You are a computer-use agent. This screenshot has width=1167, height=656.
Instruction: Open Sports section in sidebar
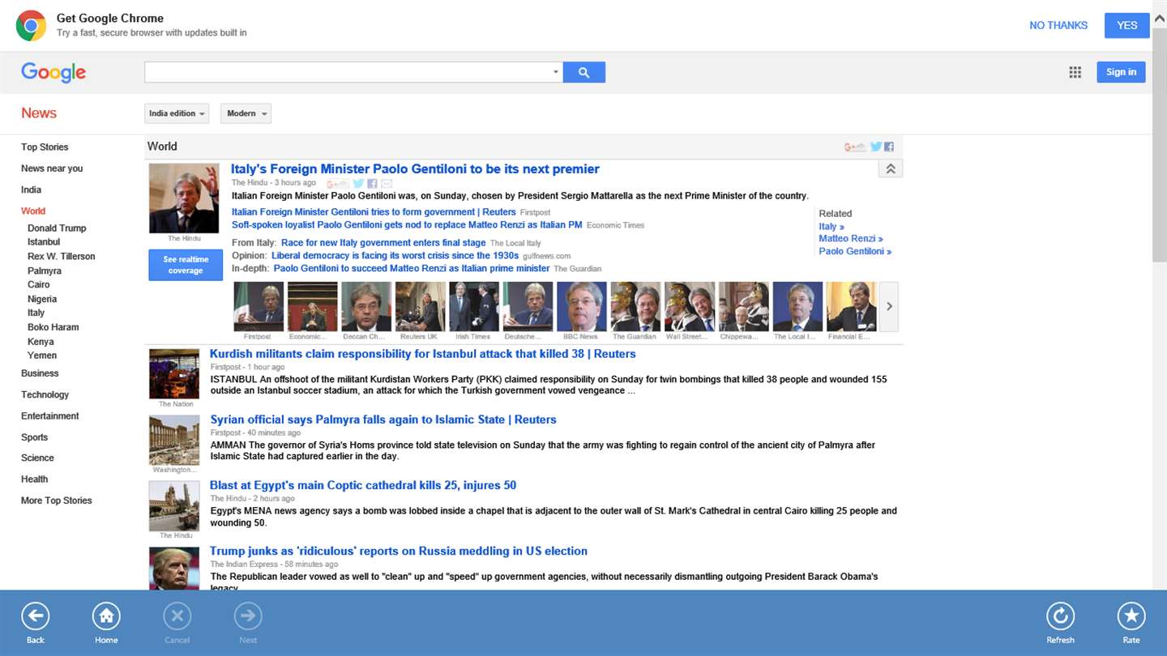pyautogui.click(x=34, y=437)
